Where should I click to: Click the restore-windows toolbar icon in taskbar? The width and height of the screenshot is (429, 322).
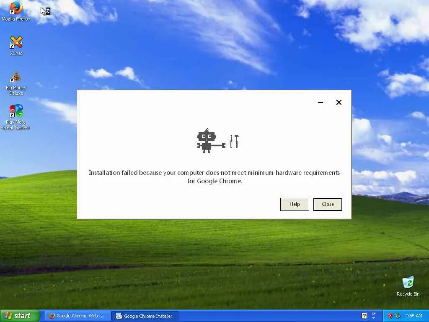coord(373,313)
